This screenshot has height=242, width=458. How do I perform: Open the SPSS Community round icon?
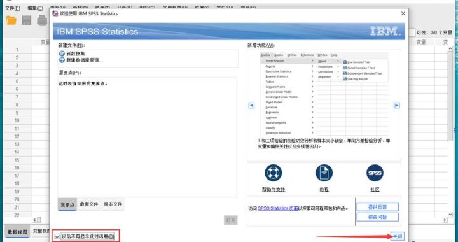coord(375,173)
